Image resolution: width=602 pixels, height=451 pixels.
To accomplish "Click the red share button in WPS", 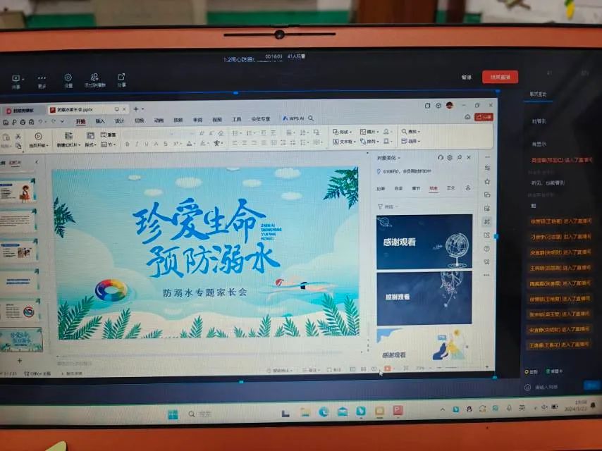I will tap(484, 117).
